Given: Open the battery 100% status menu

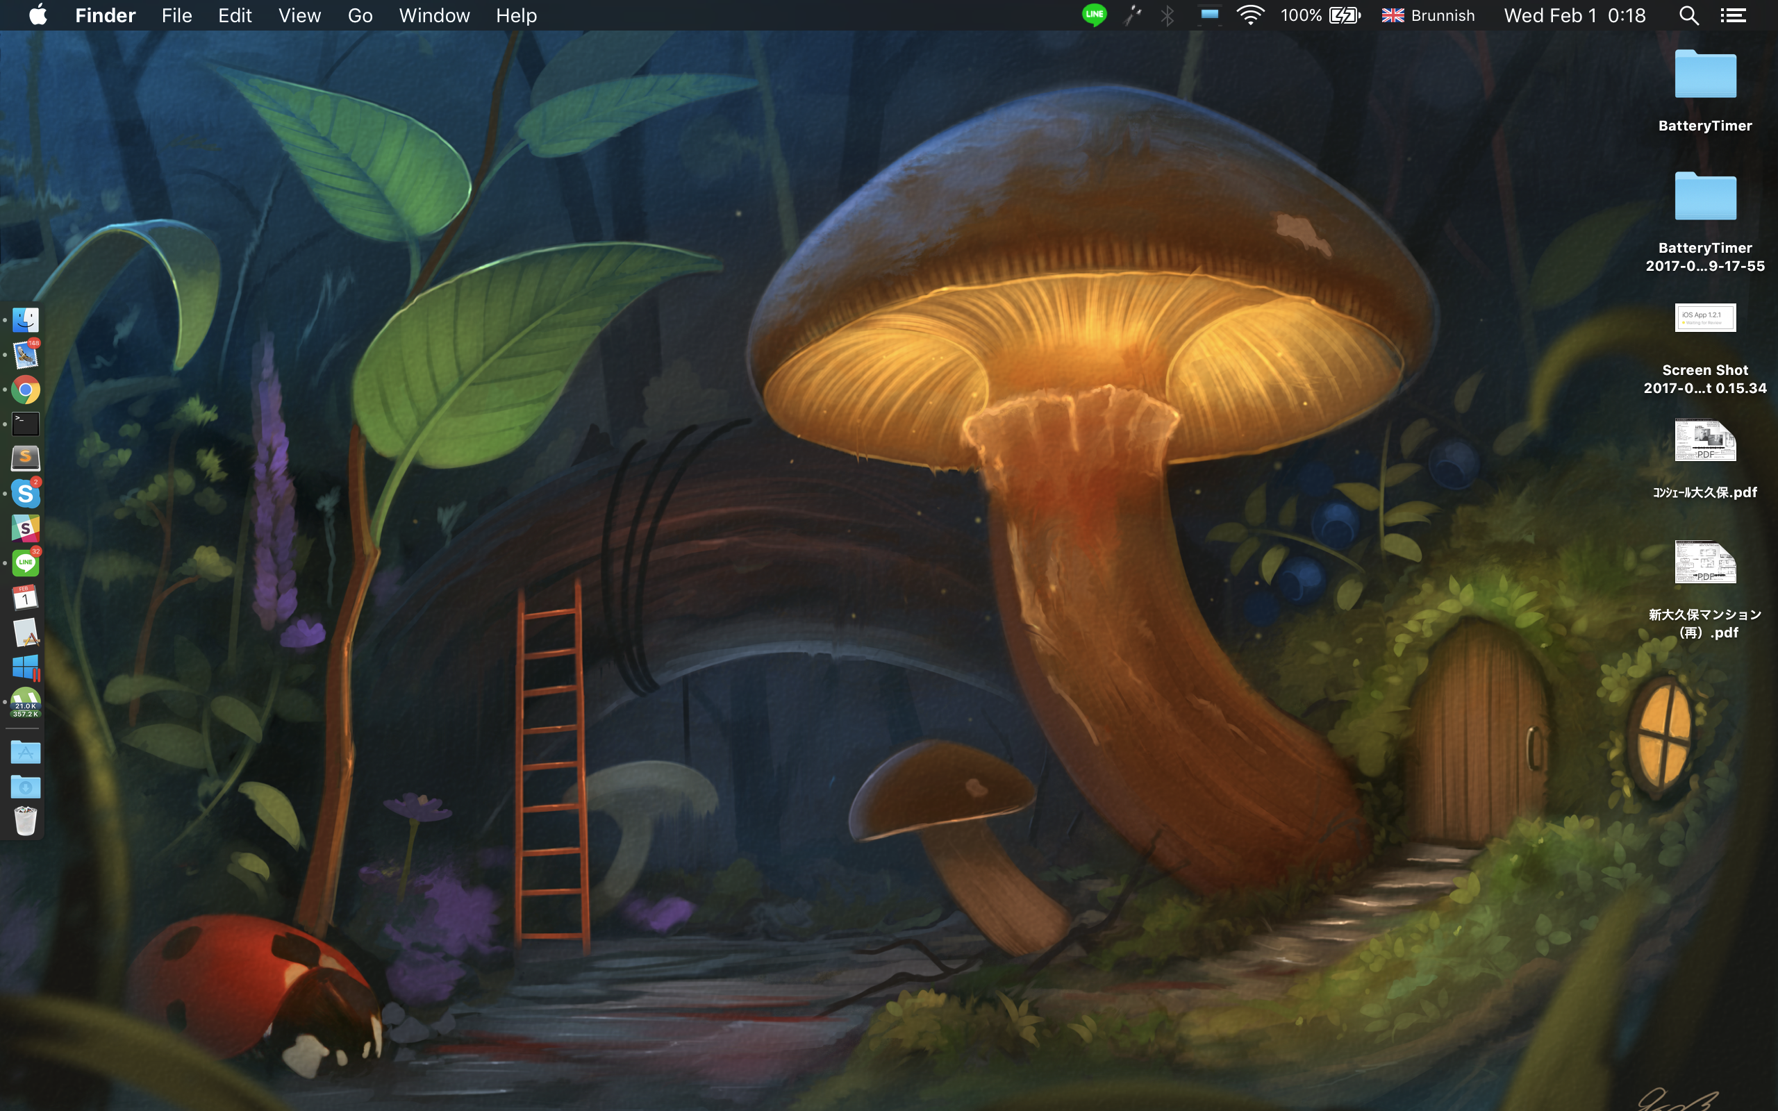Looking at the screenshot, I should (x=1321, y=15).
